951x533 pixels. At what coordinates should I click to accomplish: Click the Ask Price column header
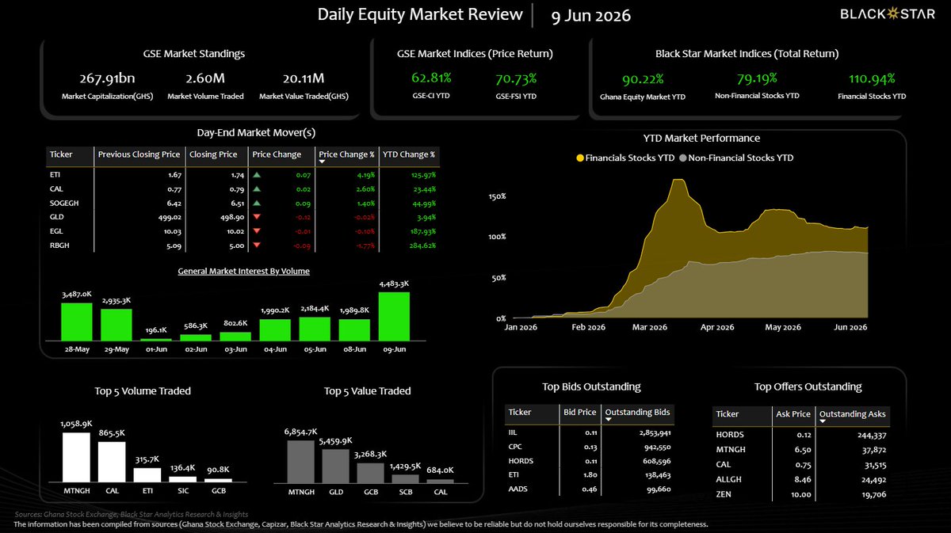(793, 414)
